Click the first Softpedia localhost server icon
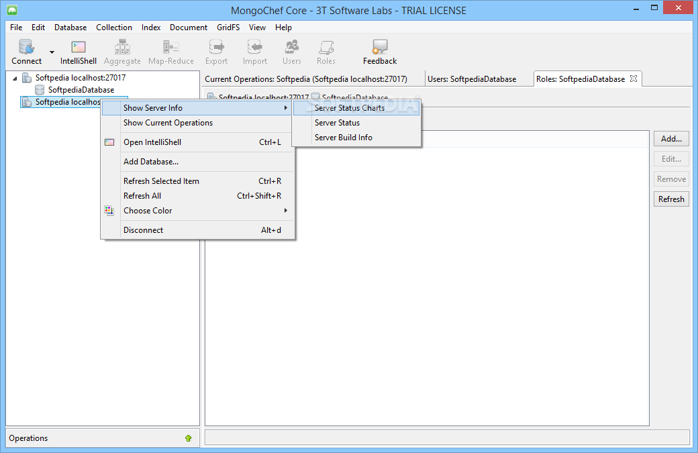The image size is (698, 453). 27,77
